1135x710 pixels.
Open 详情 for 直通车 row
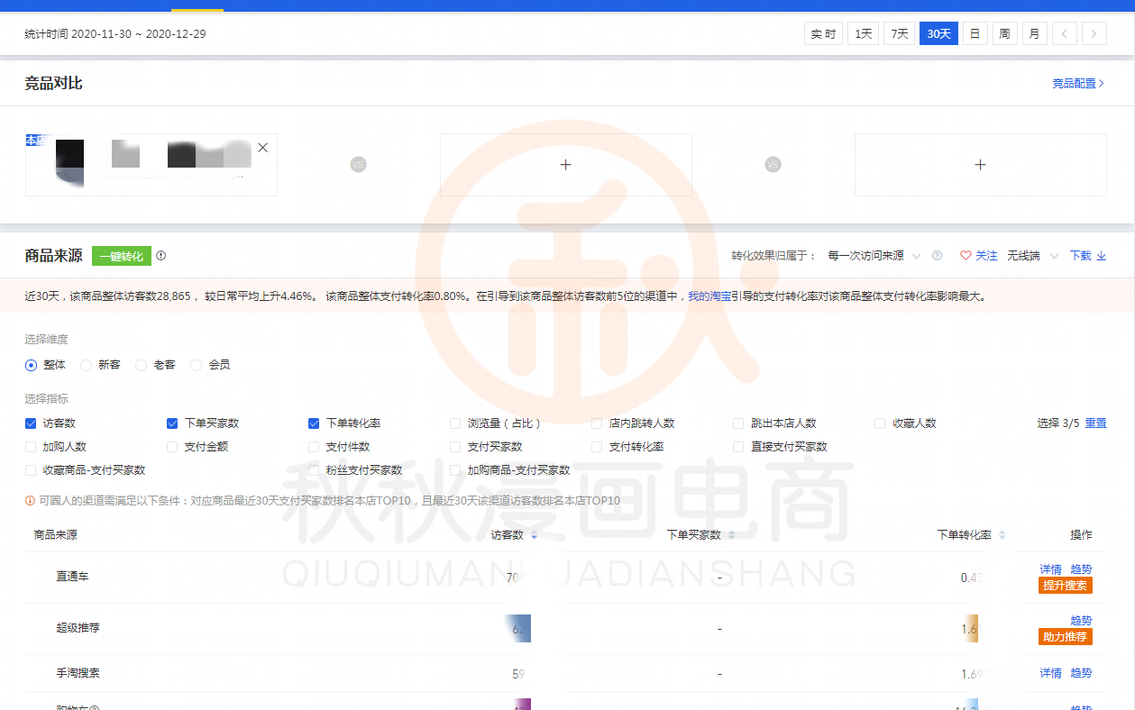coord(1050,569)
